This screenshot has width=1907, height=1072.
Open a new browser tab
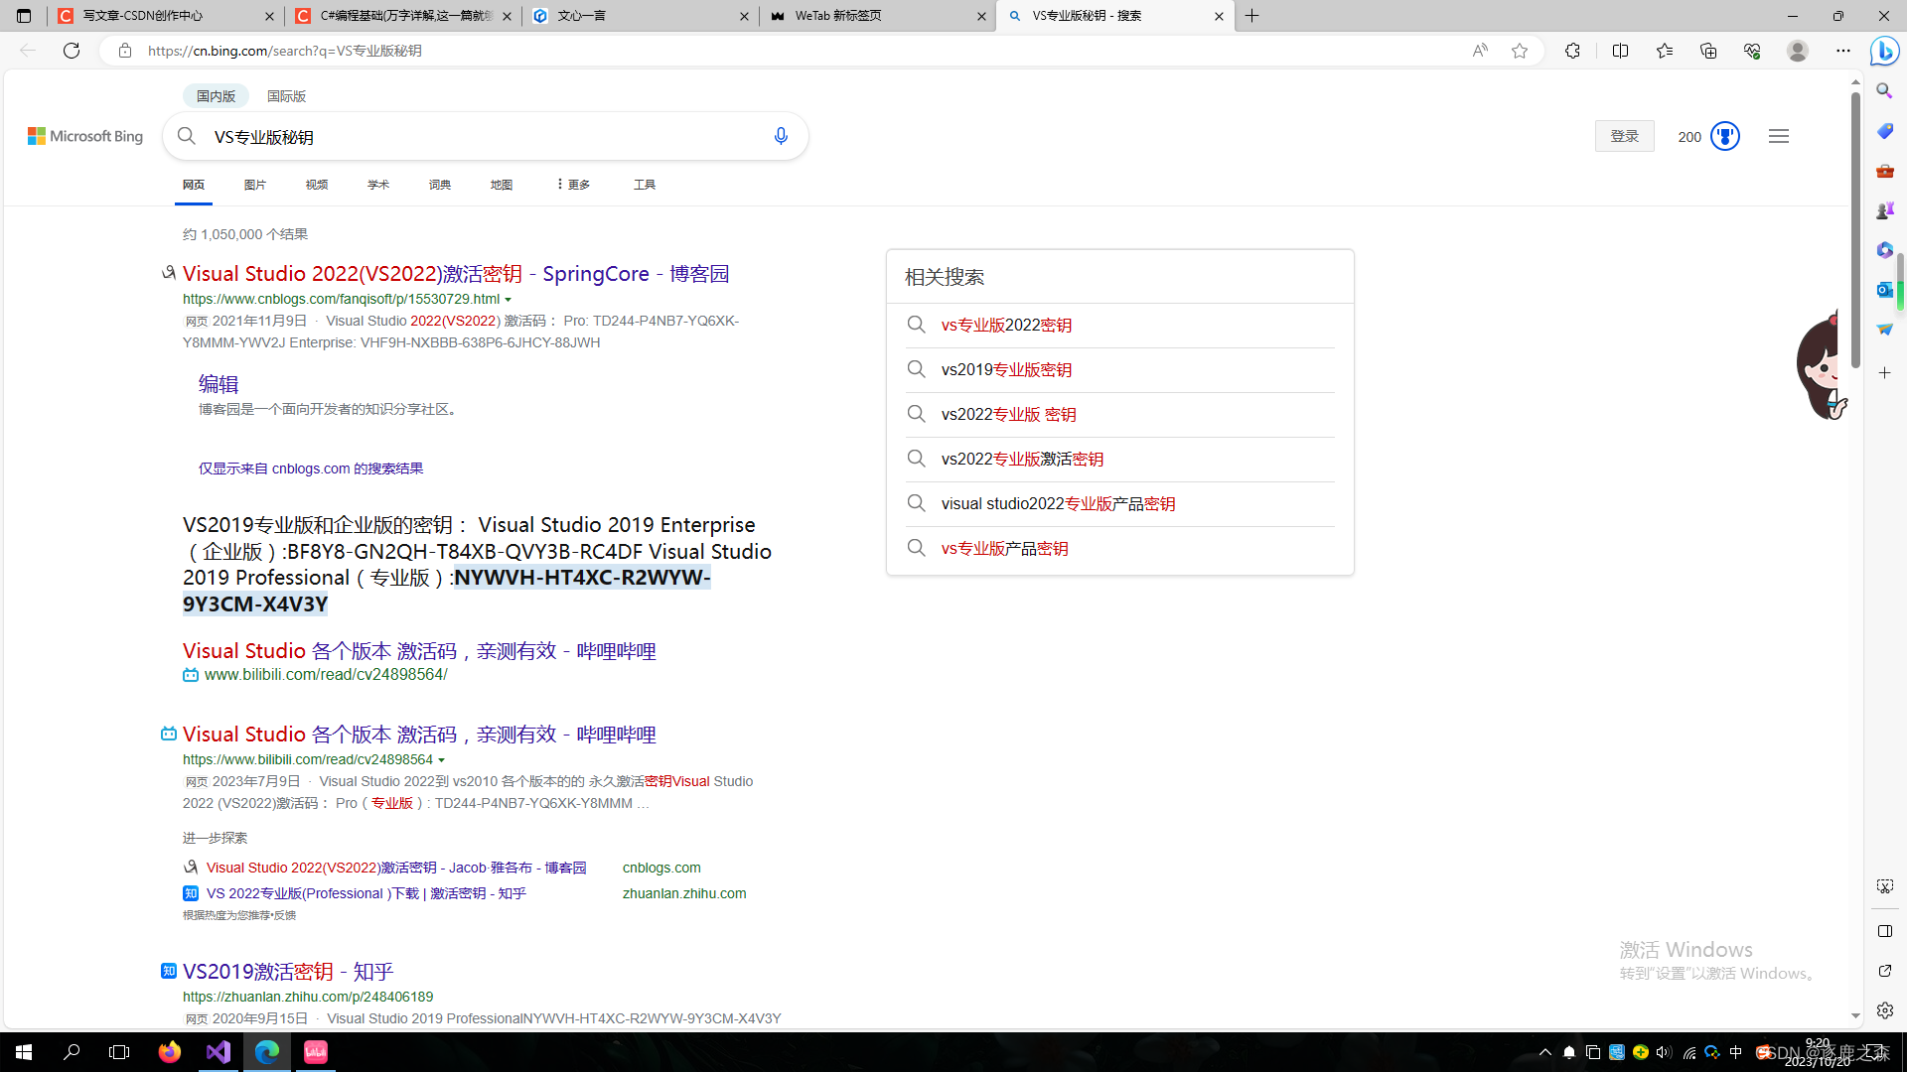point(1252,16)
